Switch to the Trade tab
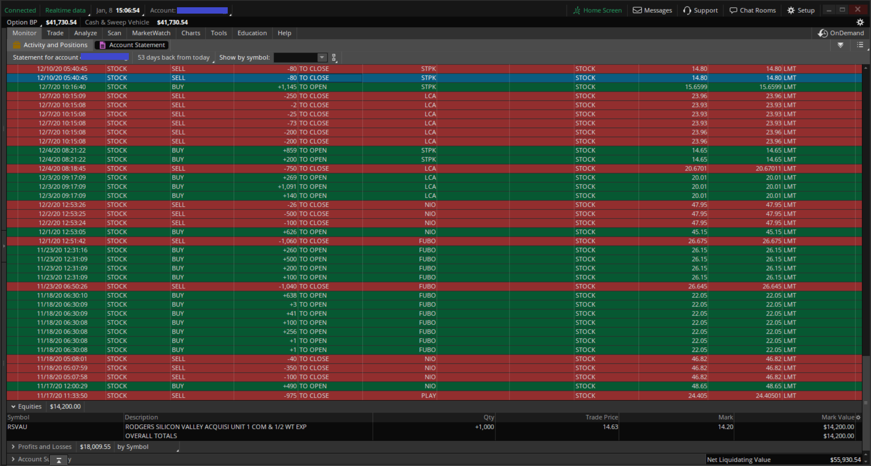Screen dimensions: 871x466 55,33
